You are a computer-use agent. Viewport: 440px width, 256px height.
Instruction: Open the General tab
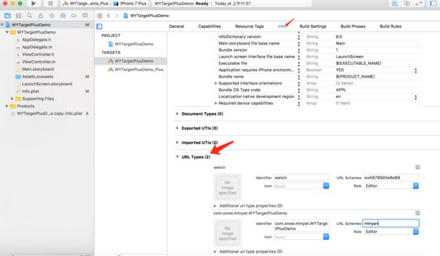coord(177,26)
